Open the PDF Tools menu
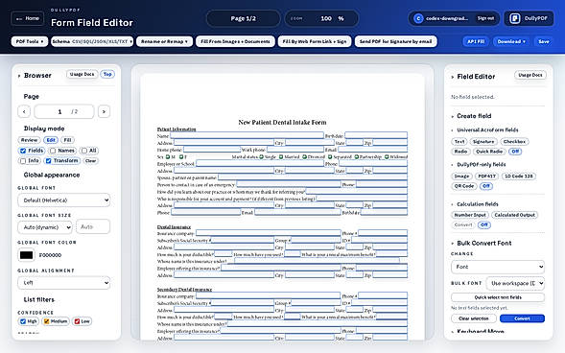565x353 pixels. (x=30, y=41)
